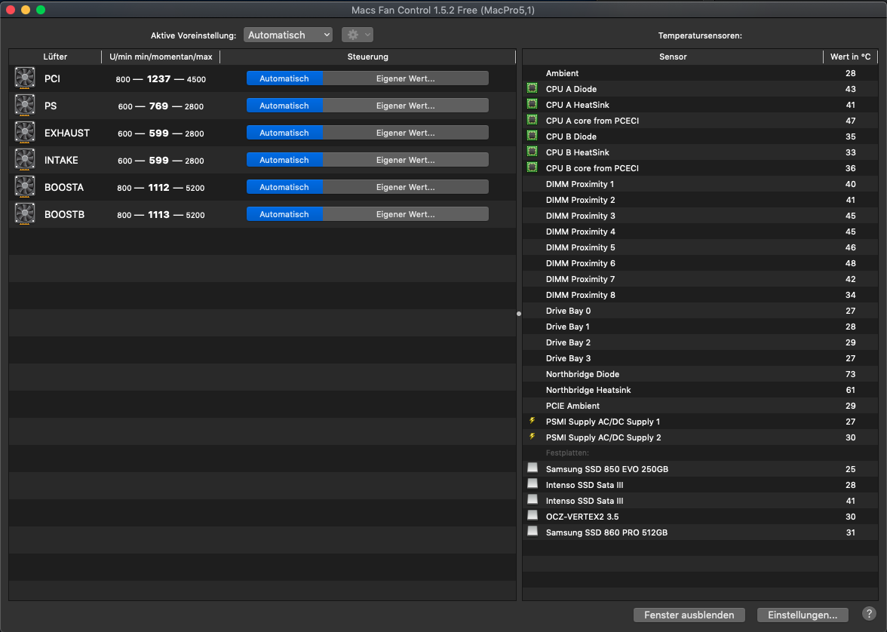Click the CPU B HeatSink chip icon
Image resolution: width=887 pixels, height=632 pixels.
coord(533,152)
